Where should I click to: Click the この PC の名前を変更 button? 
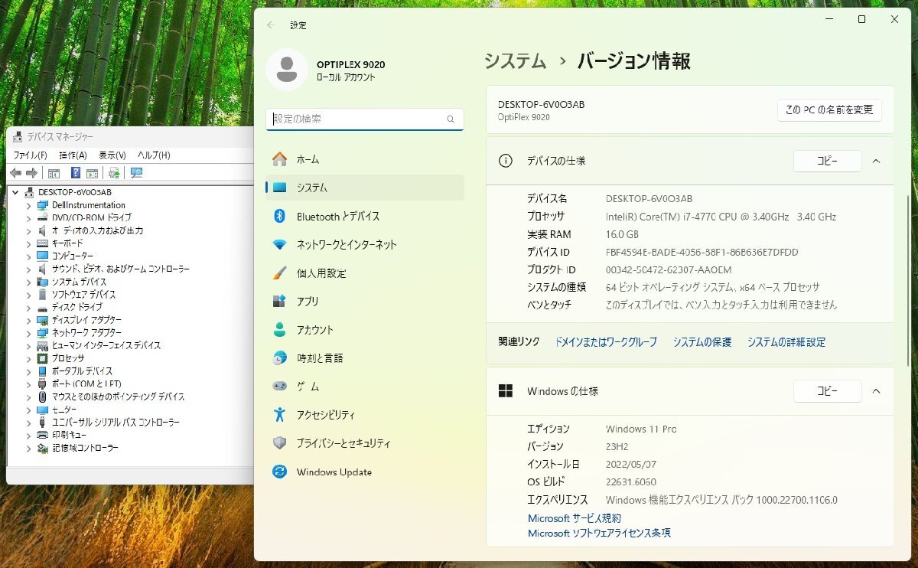coord(829,110)
